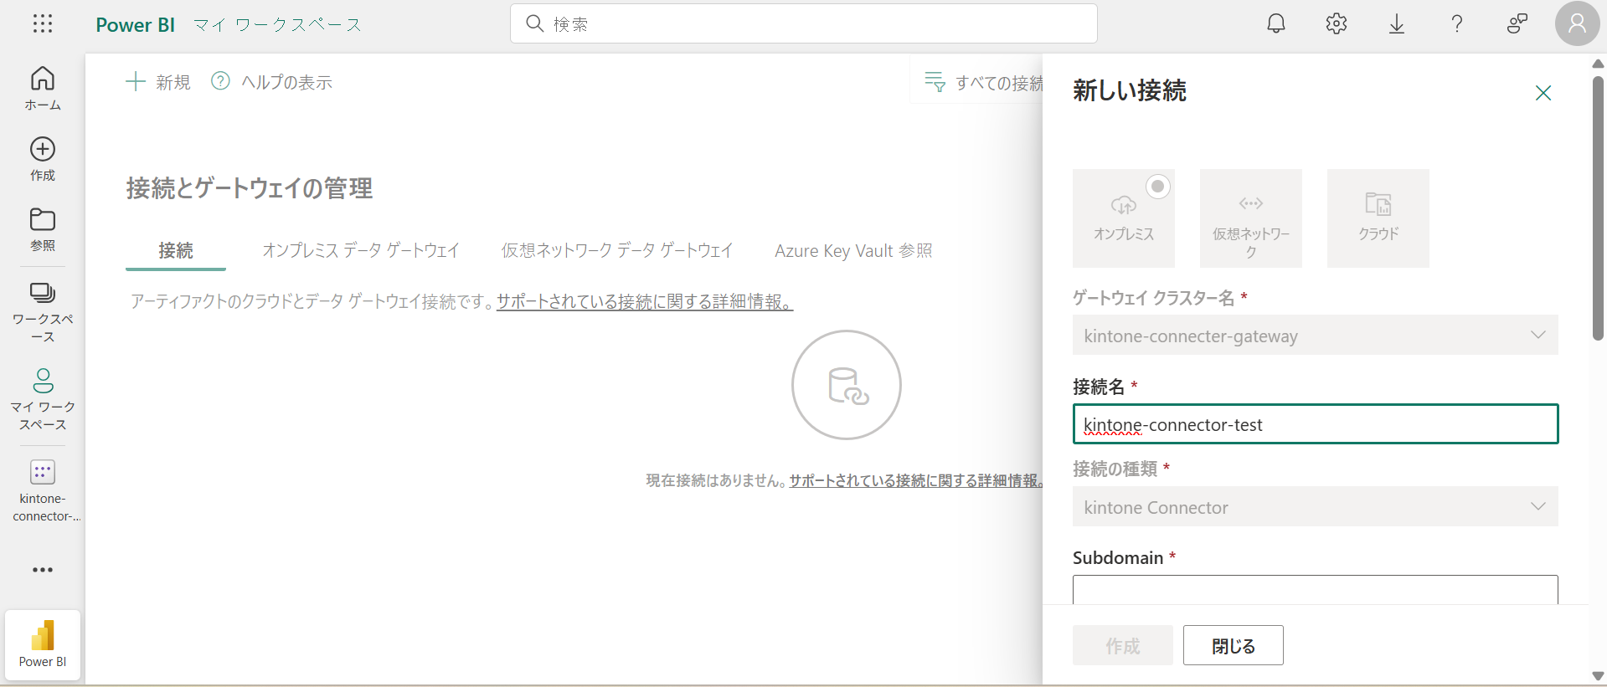Viewport: 1607px width, 687px height.
Task: Switch to オンプレミス データ ゲートウェイ tab
Action: coord(361,250)
